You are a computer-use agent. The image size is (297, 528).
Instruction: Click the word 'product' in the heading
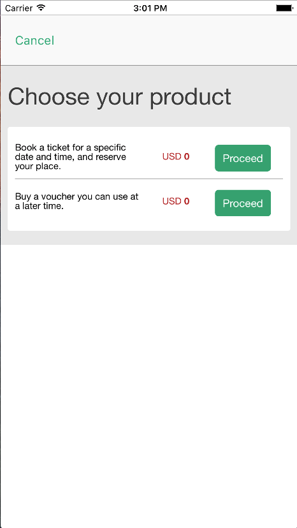click(191, 98)
